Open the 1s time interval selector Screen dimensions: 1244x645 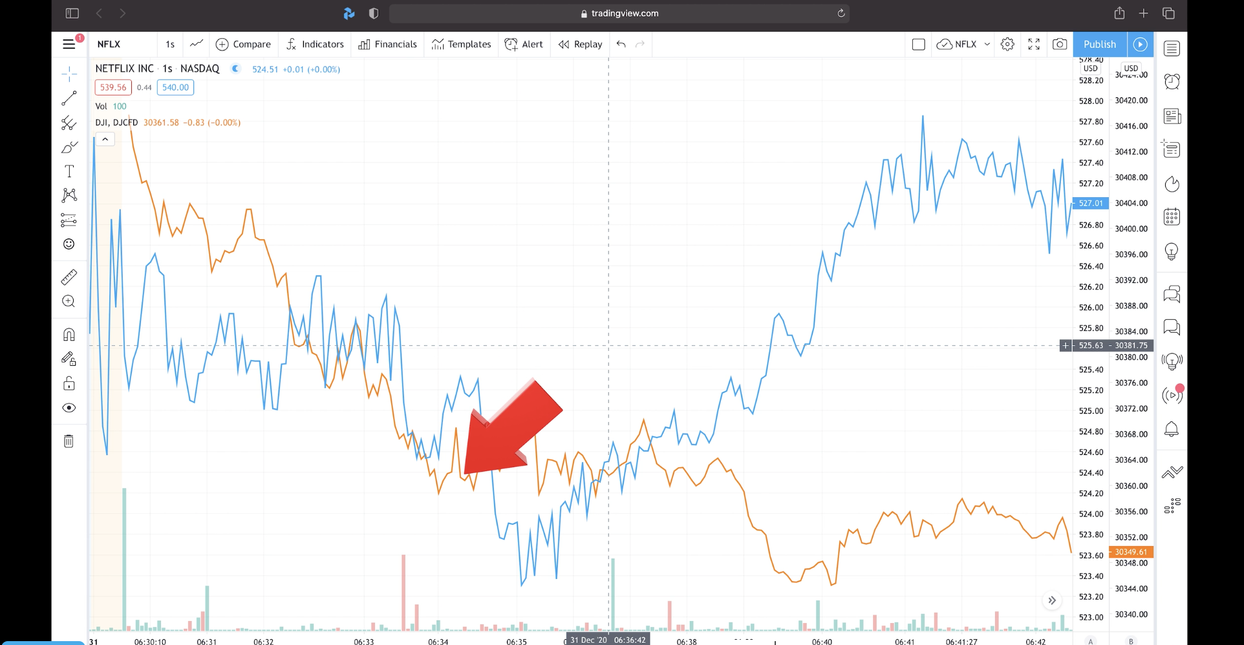tap(170, 44)
